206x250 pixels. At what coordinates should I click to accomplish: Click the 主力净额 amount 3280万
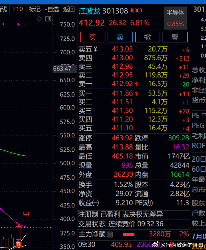coord(160,234)
